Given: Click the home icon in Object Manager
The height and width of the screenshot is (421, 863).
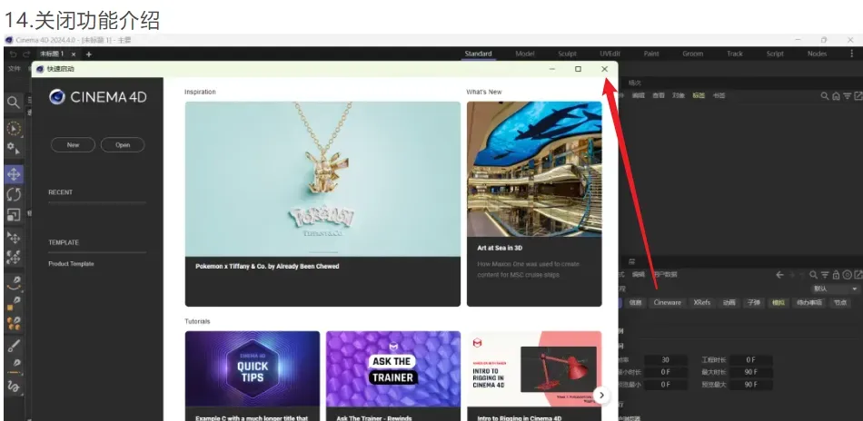Looking at the screenshot, I should 836,95.
